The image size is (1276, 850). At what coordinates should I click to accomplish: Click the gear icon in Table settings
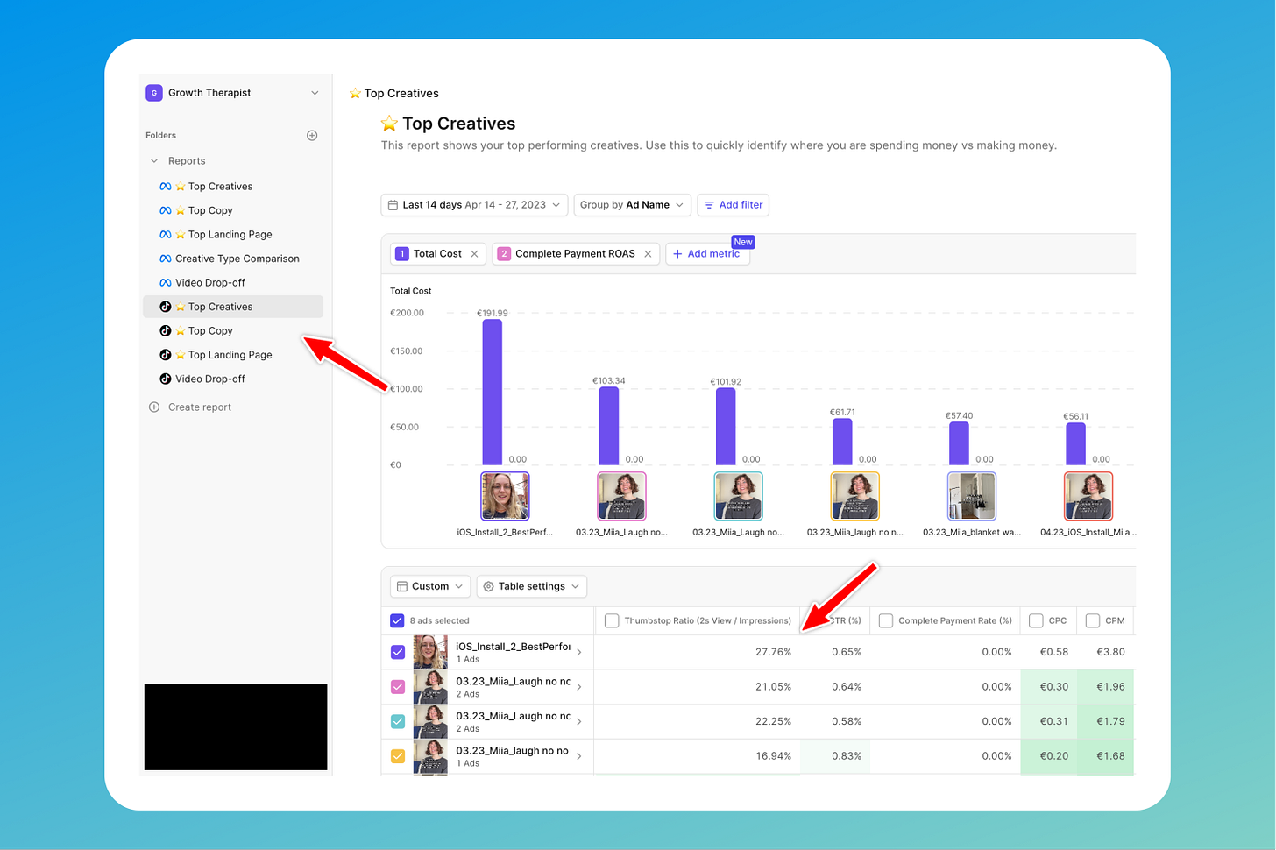coord(488,586)
